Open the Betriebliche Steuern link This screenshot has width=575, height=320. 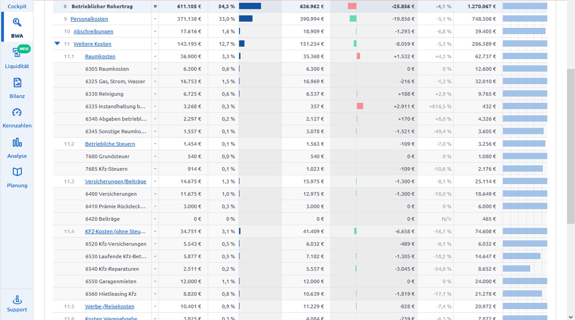point(110,144)
